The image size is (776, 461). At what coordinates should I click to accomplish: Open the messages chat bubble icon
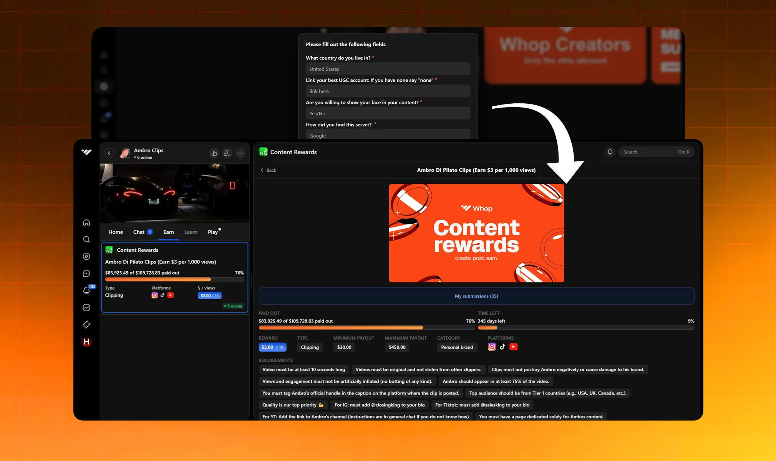[86, 274]
